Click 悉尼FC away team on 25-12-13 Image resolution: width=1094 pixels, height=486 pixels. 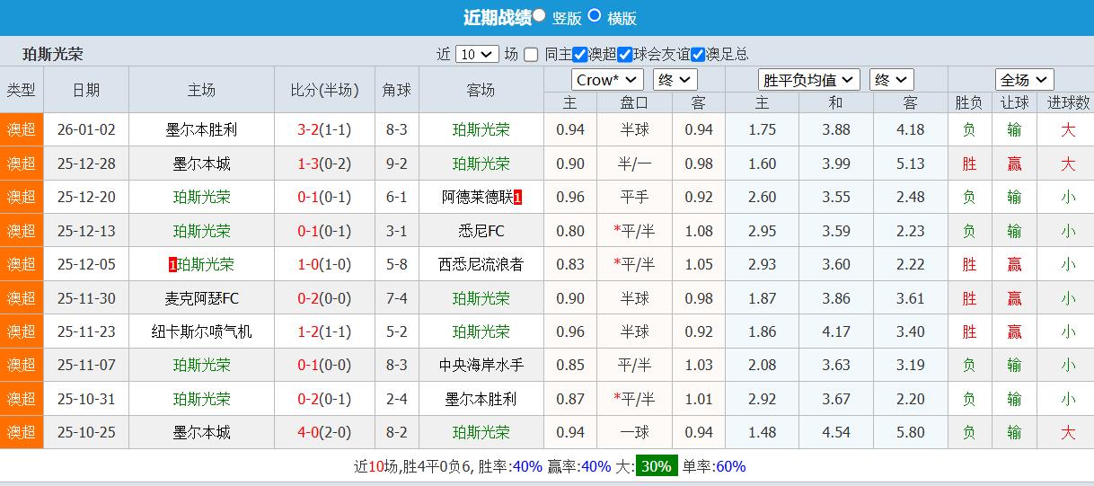[x=481, y=231]
